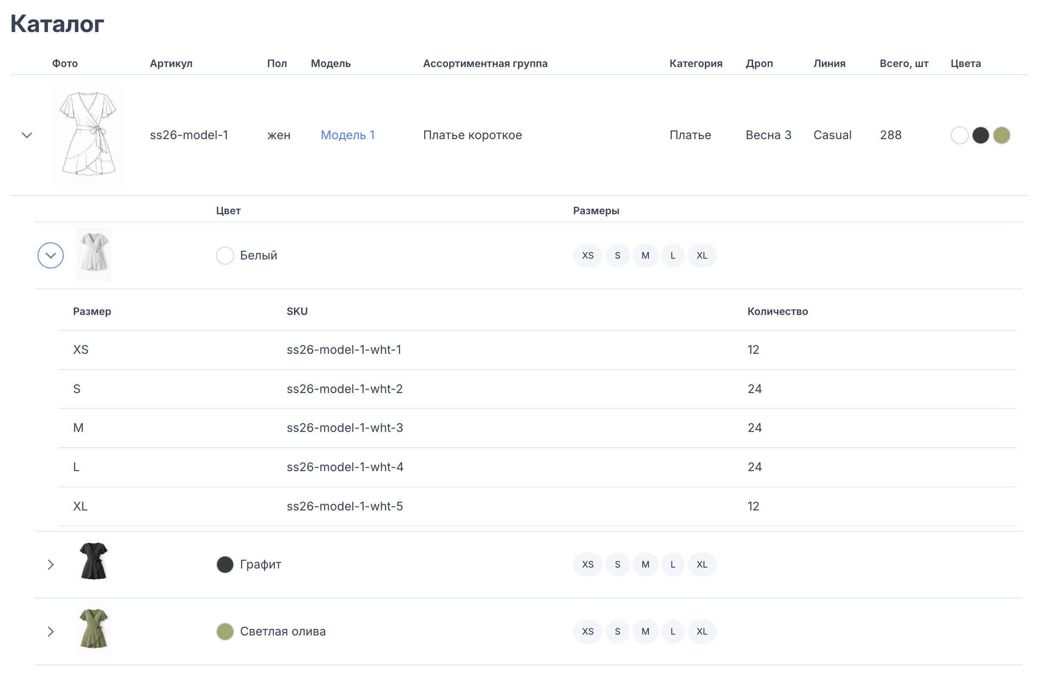The width and height of the screenshot is (1050, 676).
Task: Click the color circle beside Светлая олива
Action: point(225,632)
